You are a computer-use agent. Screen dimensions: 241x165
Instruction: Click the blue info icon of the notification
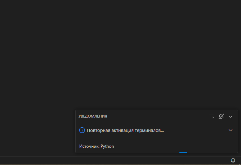(x=82, y=130)
